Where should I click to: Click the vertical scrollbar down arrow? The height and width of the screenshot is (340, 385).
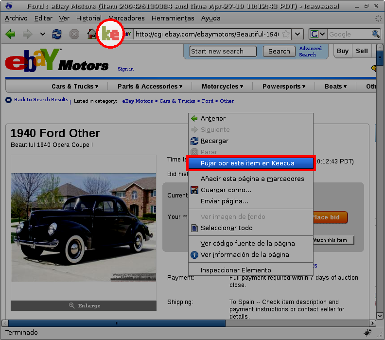(x=380, y=315)
